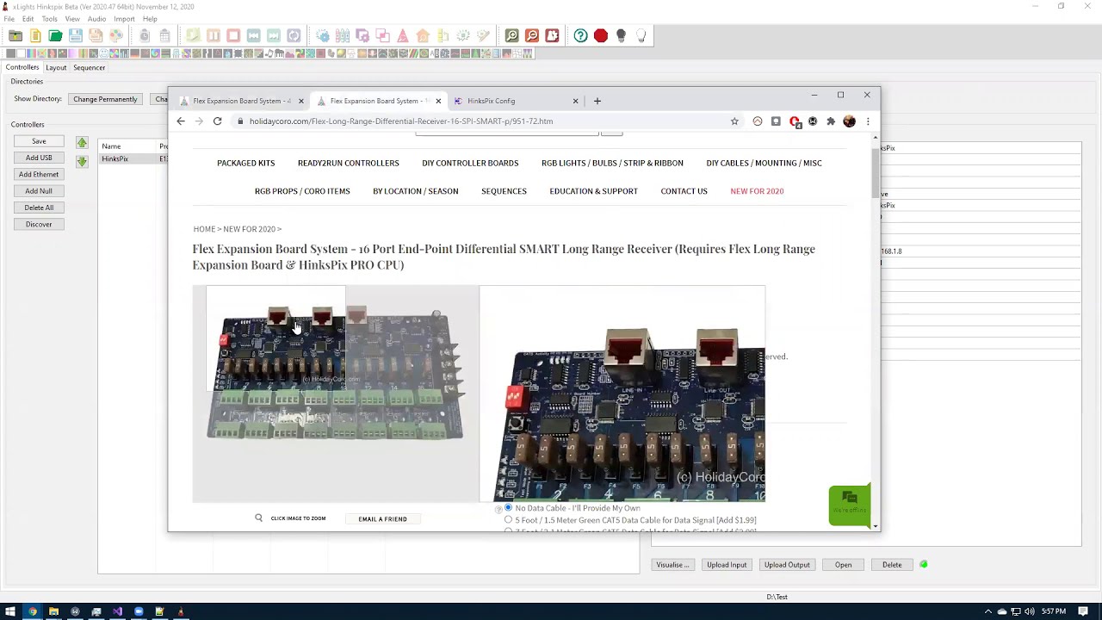Open the green folder icon in xLights toolbar

click(55, 35)
